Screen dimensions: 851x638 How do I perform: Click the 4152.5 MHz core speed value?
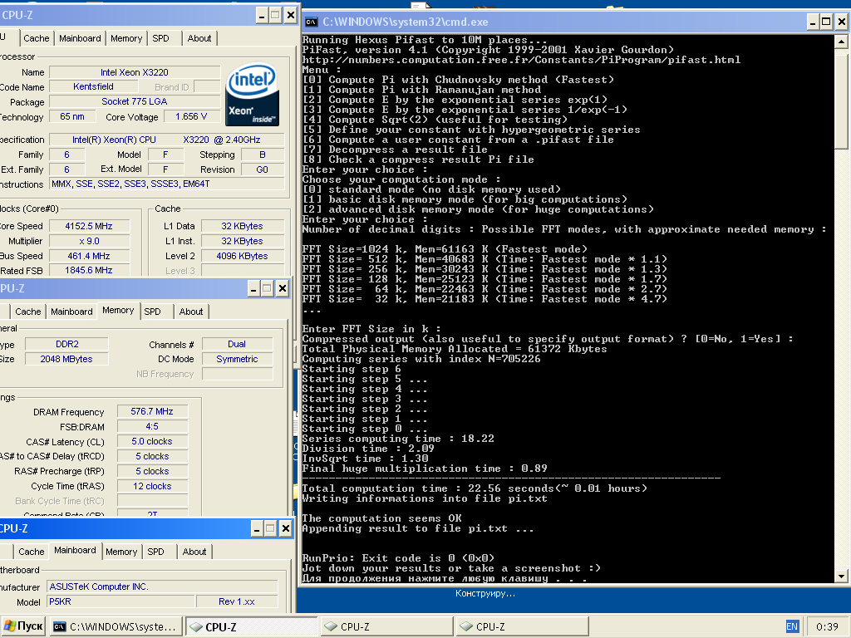click(x=89, y=226)
